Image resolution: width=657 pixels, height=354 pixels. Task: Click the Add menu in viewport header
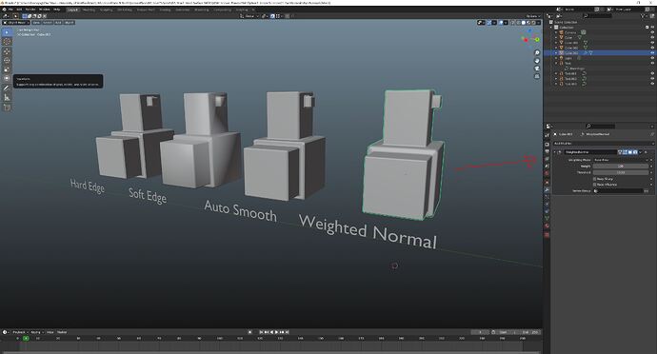58,22
